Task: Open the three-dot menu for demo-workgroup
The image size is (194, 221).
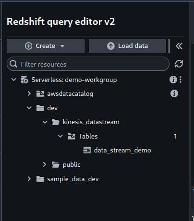Action: point(181,80)
